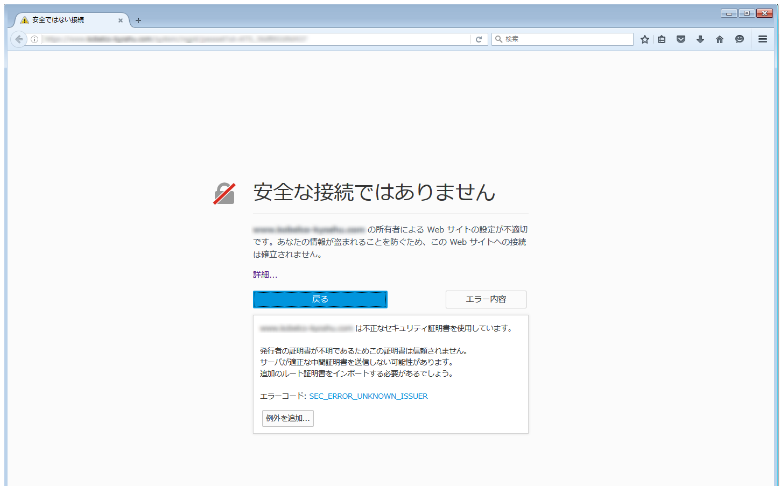The image size is (780, 486).
Task: Click the エラー内容 button
Action: 486,299
